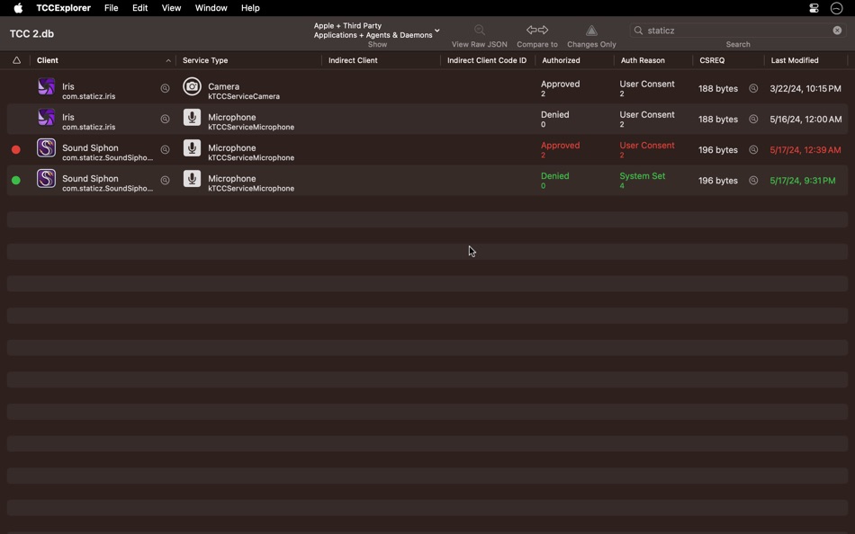Select the red Approved status text
Viewport: 855px width, 534px height.
(x=560, y=146)
